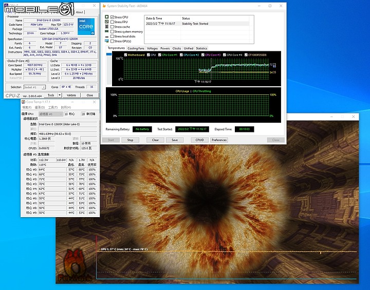Enable the Stress cache checkbox
The height and width of the screenshot is (290, 370).
(112, 27)
